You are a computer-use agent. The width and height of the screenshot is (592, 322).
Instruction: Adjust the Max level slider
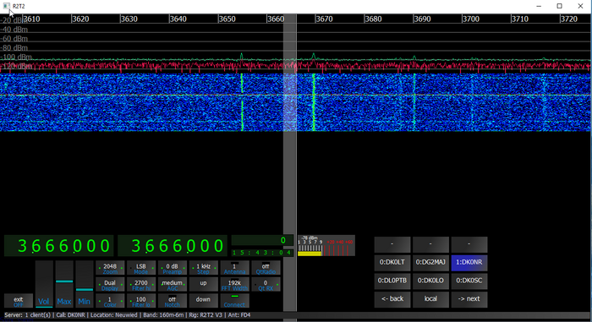[x=63, y=284]
